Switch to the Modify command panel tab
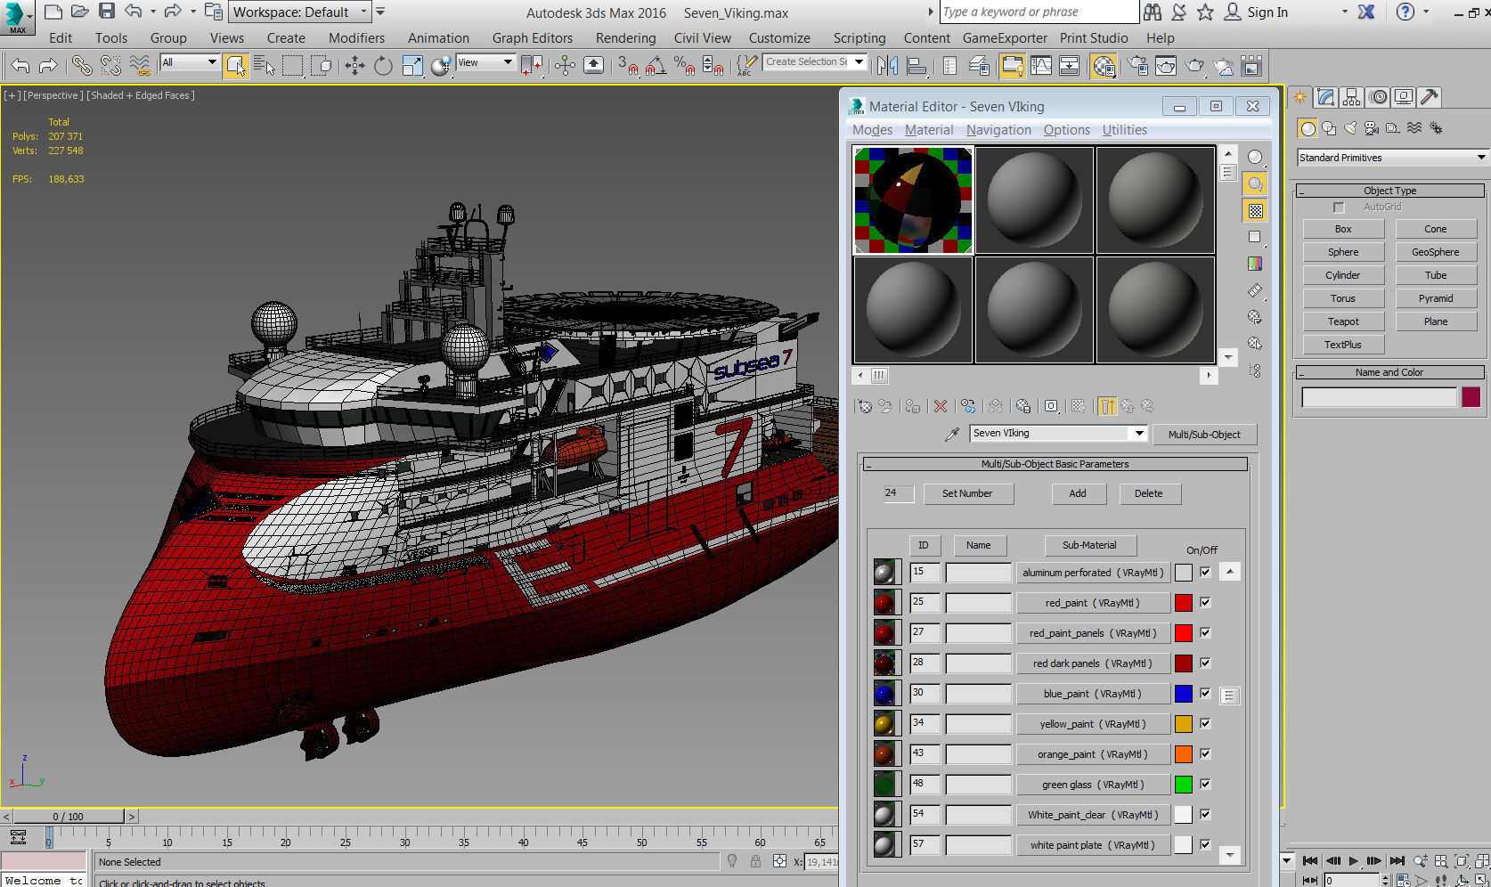Viewport: 1491px width, 887px height. (1326, 97)
